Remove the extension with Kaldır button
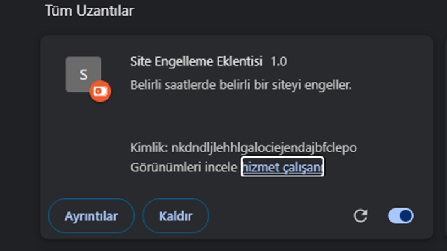Image resolution: width=447 pixels, height=251 pixels. pos(175,216)
